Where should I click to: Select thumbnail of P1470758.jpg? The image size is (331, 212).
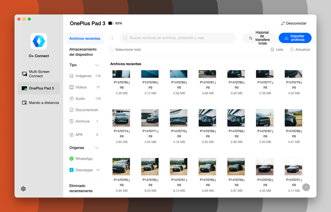236,167
